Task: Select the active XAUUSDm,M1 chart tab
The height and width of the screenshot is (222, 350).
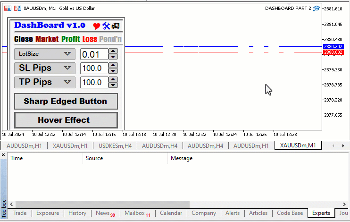Action: (298, 145)
